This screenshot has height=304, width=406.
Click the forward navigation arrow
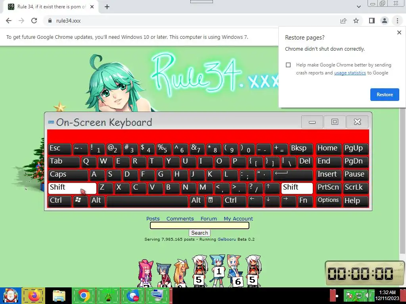click(21, 21)
